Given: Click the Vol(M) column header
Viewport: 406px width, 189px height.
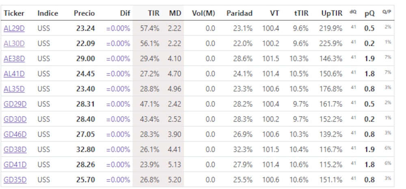Looking at the screenshot, I should pos(203,13).
